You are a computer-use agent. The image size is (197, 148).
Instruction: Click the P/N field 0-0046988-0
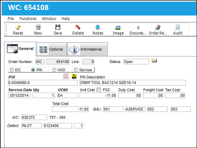click(x=43, y=83)
